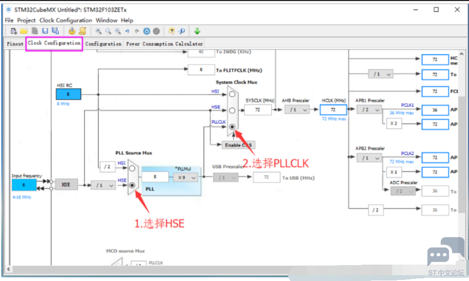Image resolution: width=469 pixels, height=281 pixels.
Task: Switch to the Configuration tab
Action: point(103,43)
